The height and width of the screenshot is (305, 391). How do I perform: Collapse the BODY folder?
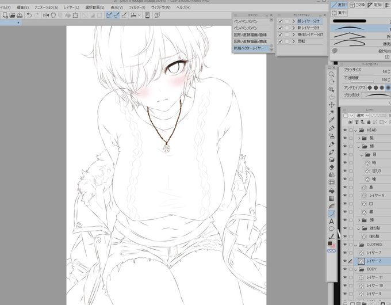(x=356, y=269)
